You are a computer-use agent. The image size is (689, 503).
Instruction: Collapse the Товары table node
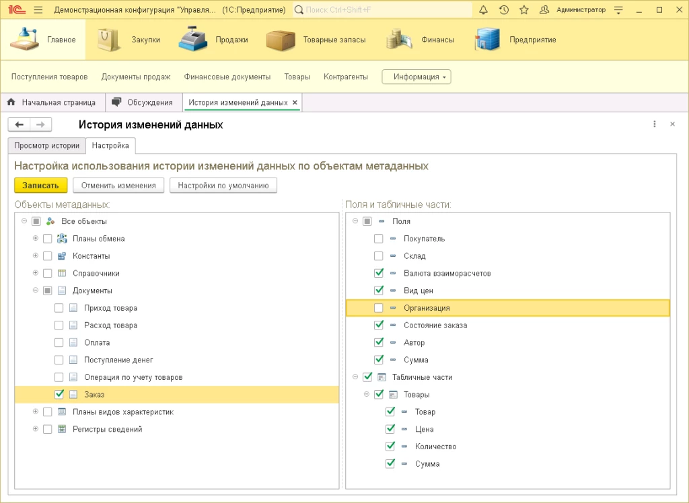pos(367,395)
